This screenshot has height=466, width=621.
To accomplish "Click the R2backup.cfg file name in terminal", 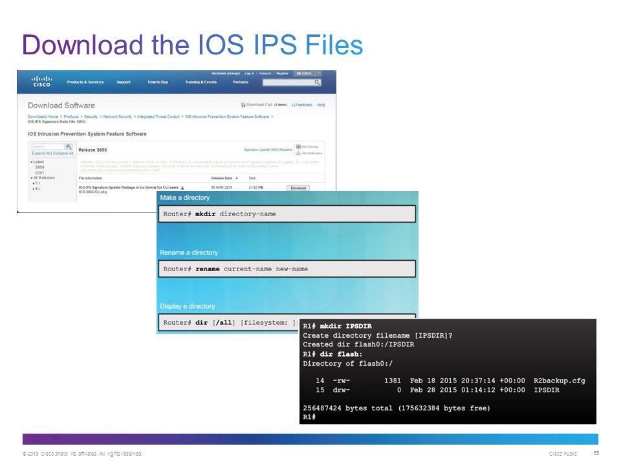I will tap(559, 381).
